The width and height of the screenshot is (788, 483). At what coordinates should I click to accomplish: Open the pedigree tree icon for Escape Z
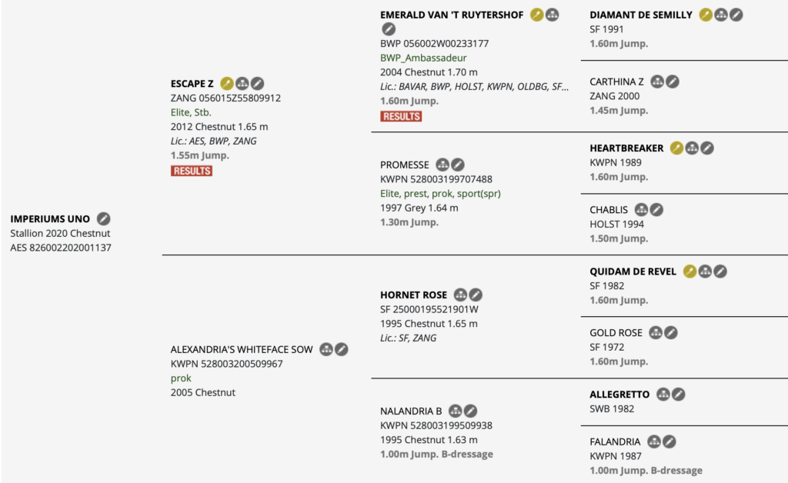click(242, 83)
